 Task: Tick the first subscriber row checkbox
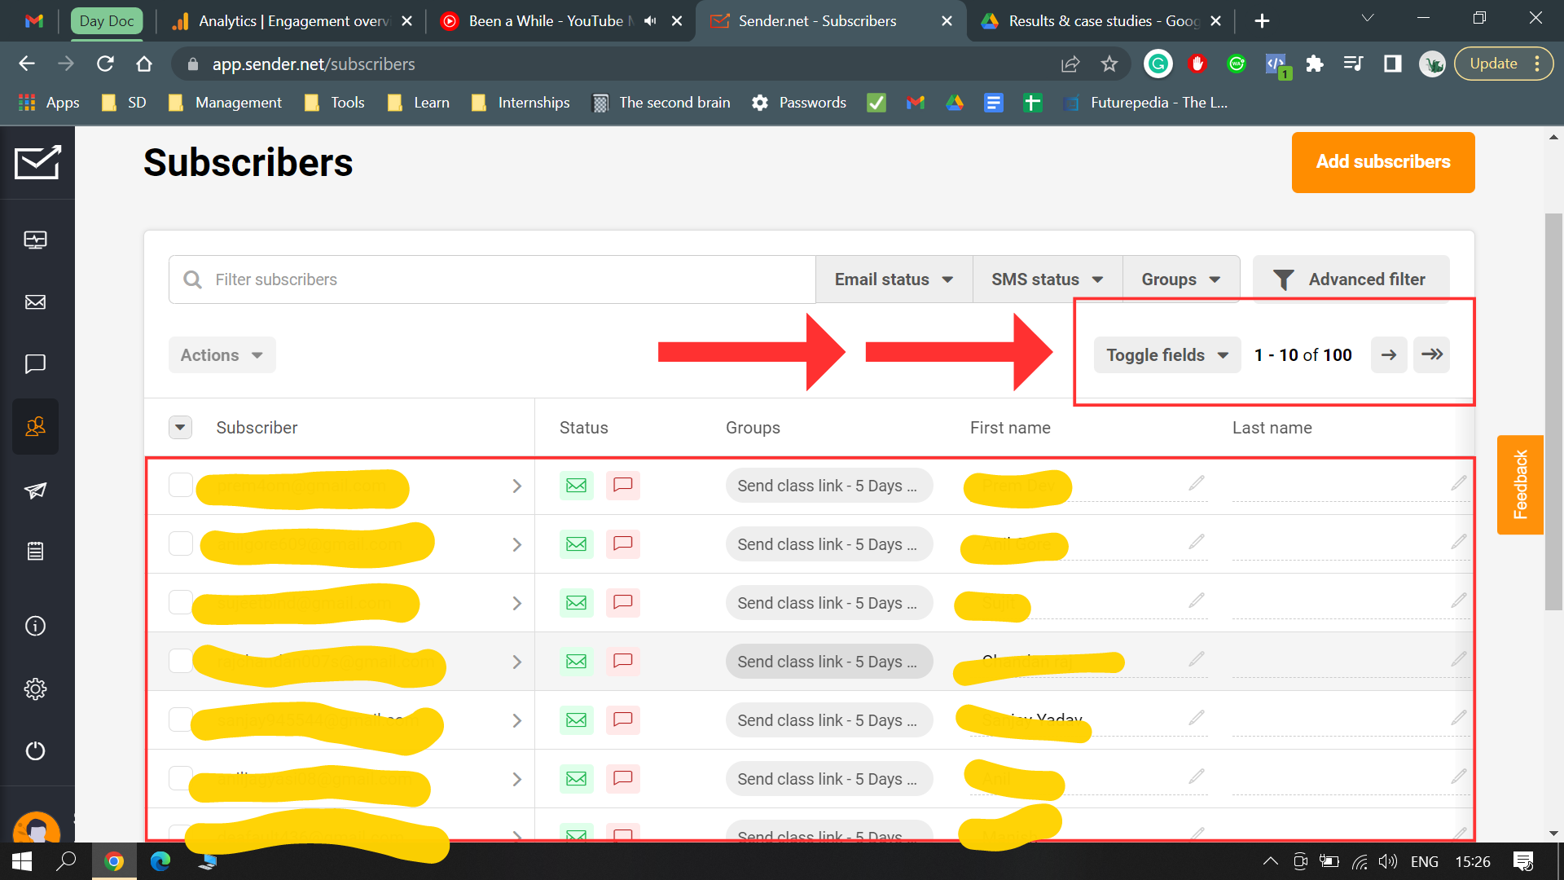point(180,485)
